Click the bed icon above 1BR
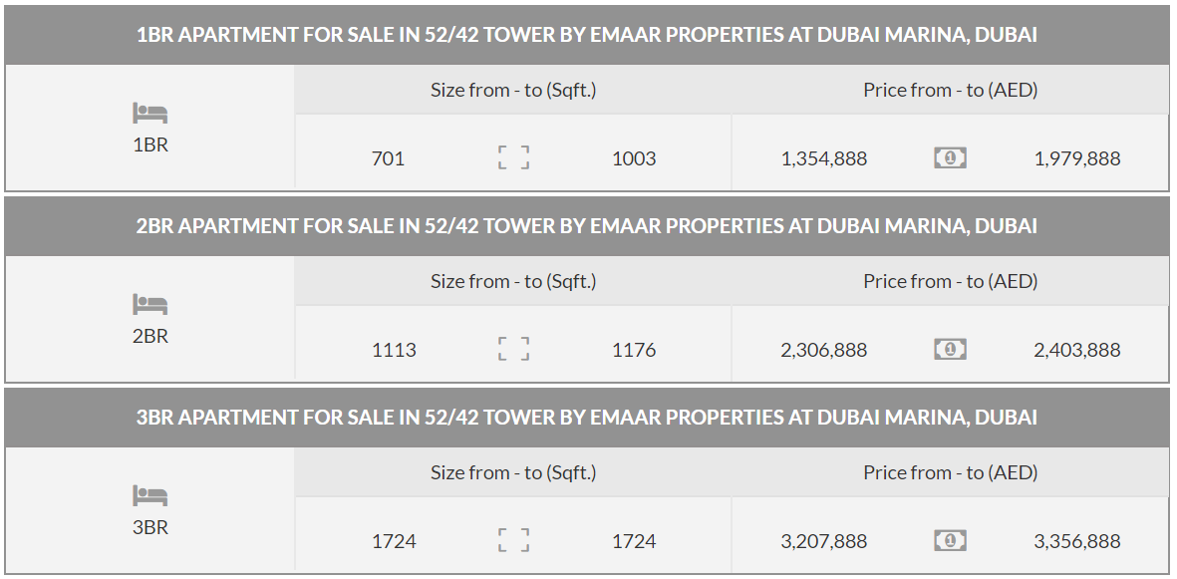Screen dimensions: 1177x579 tap(150, 113)
